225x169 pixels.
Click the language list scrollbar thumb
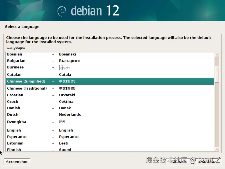217,74
